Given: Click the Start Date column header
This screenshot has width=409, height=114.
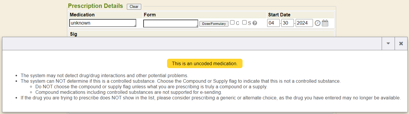Looking at the screenshot, I should tap(279, 15).
